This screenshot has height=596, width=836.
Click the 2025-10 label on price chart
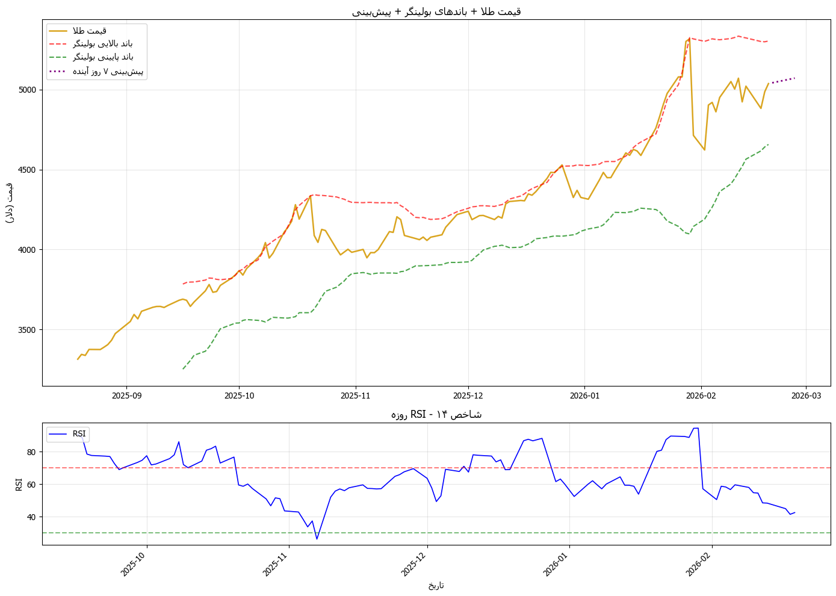point(240,396)
